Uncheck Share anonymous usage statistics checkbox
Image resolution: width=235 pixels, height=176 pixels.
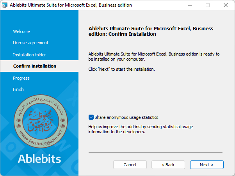(91, 117)
